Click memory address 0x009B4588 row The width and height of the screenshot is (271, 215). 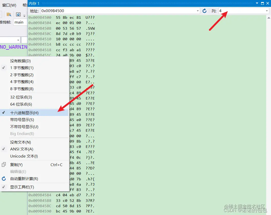click(40, 201)
